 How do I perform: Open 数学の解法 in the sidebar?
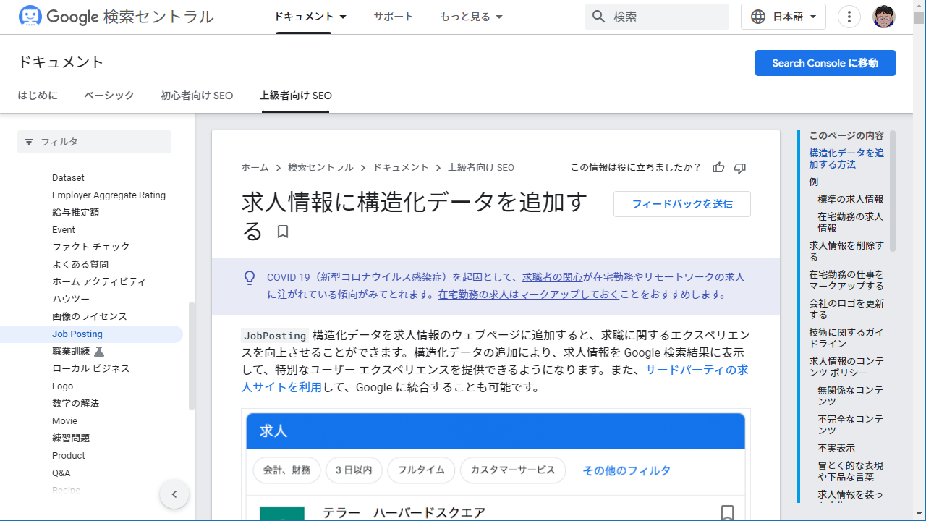76,404
